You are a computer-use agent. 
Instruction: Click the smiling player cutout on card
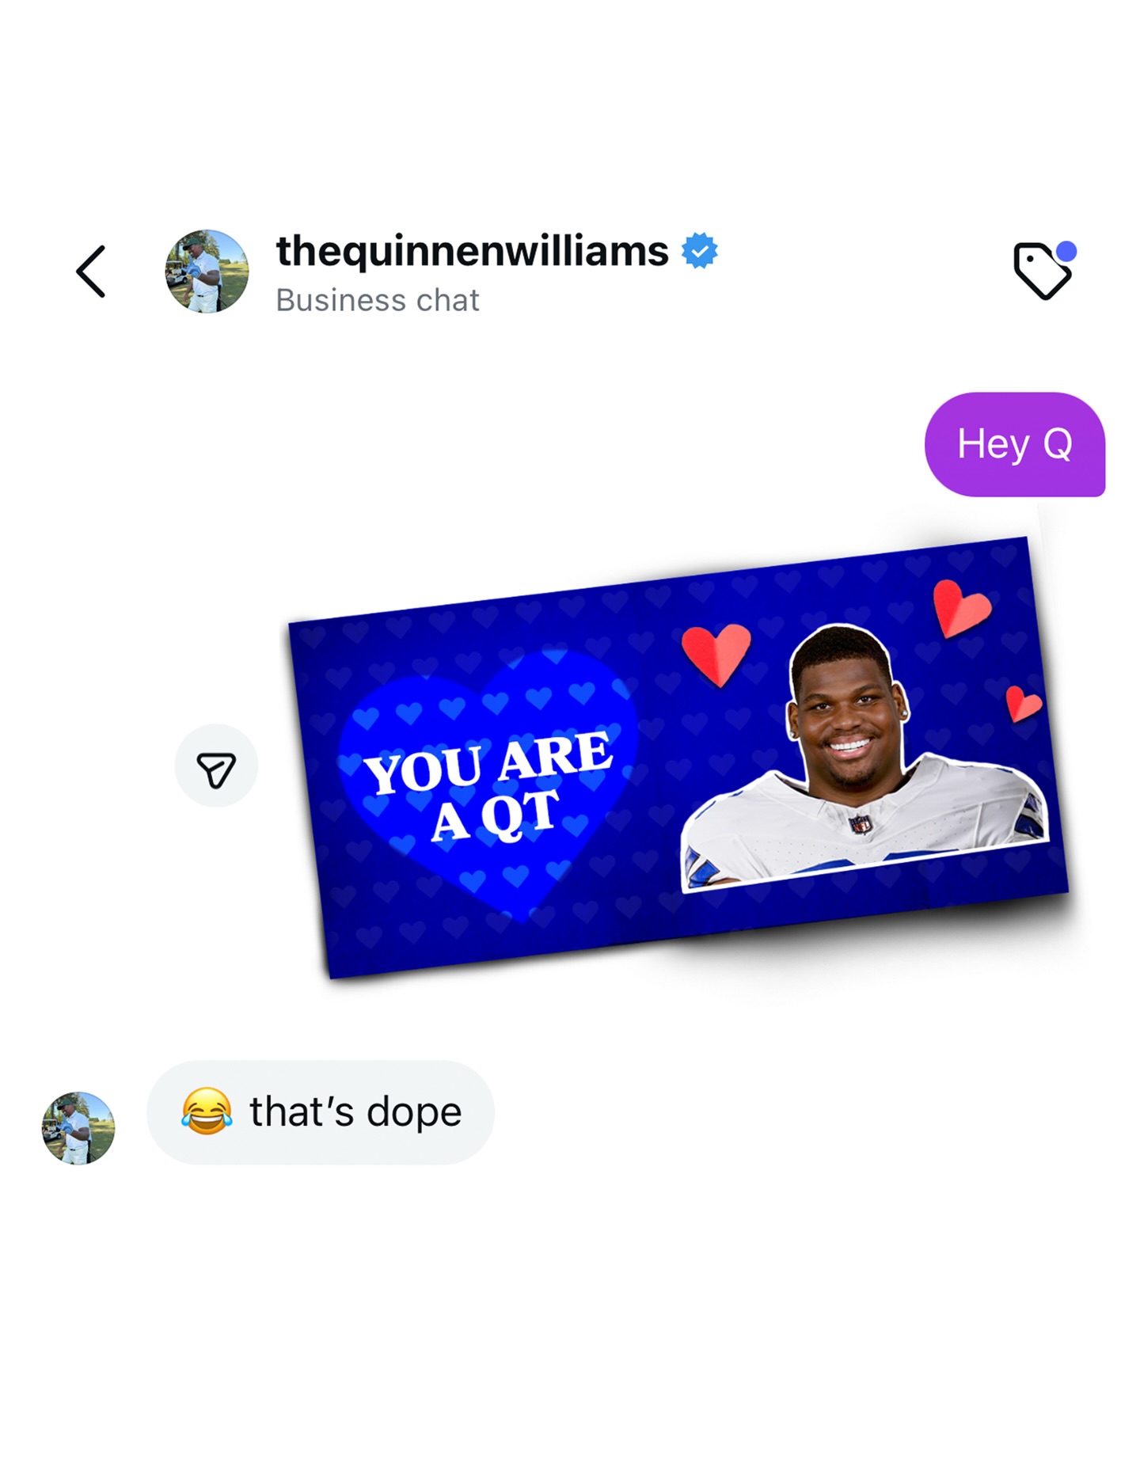pos(864,756)
